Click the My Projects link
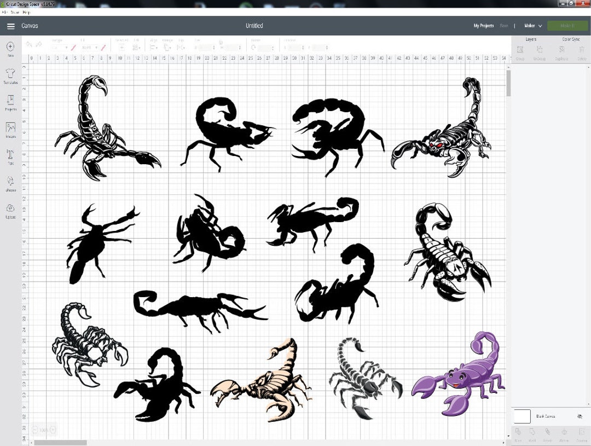This screenshot has height=446, width=591. point(483,26)
